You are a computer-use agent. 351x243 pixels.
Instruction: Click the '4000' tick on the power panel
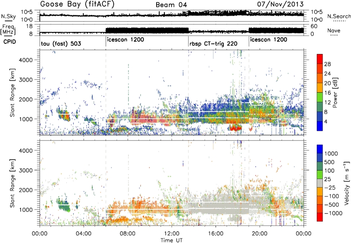26,60
